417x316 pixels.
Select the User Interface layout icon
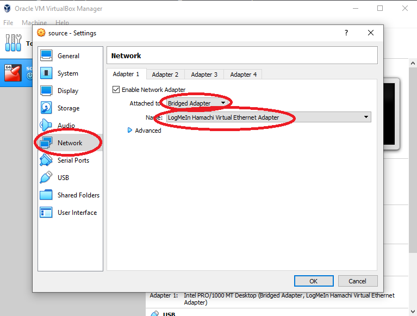pyautogui.click(x=46, y=212)
